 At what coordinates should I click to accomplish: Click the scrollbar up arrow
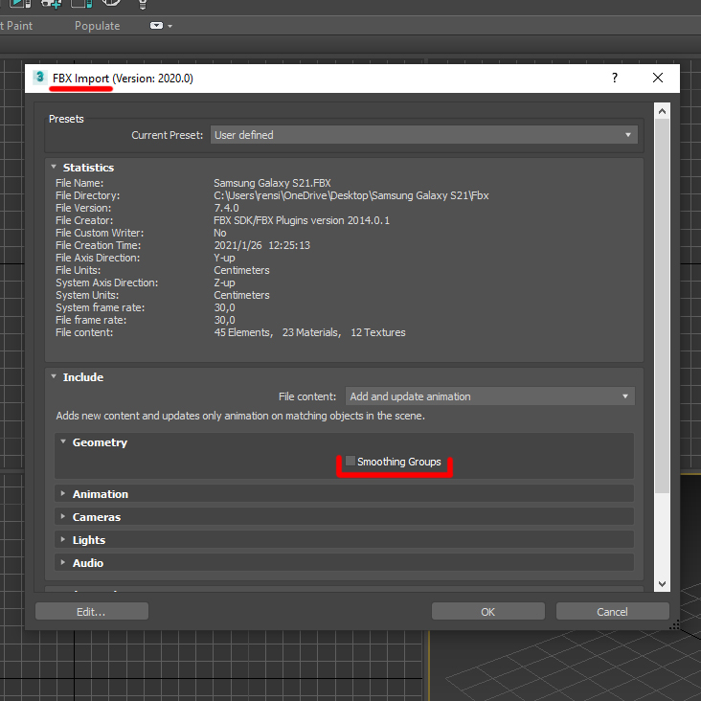[662, 111]
